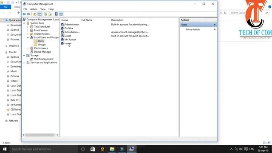Click the Up one level toolbar icon
Viewport: 272px width, 153px height.
tap(35, 14)
